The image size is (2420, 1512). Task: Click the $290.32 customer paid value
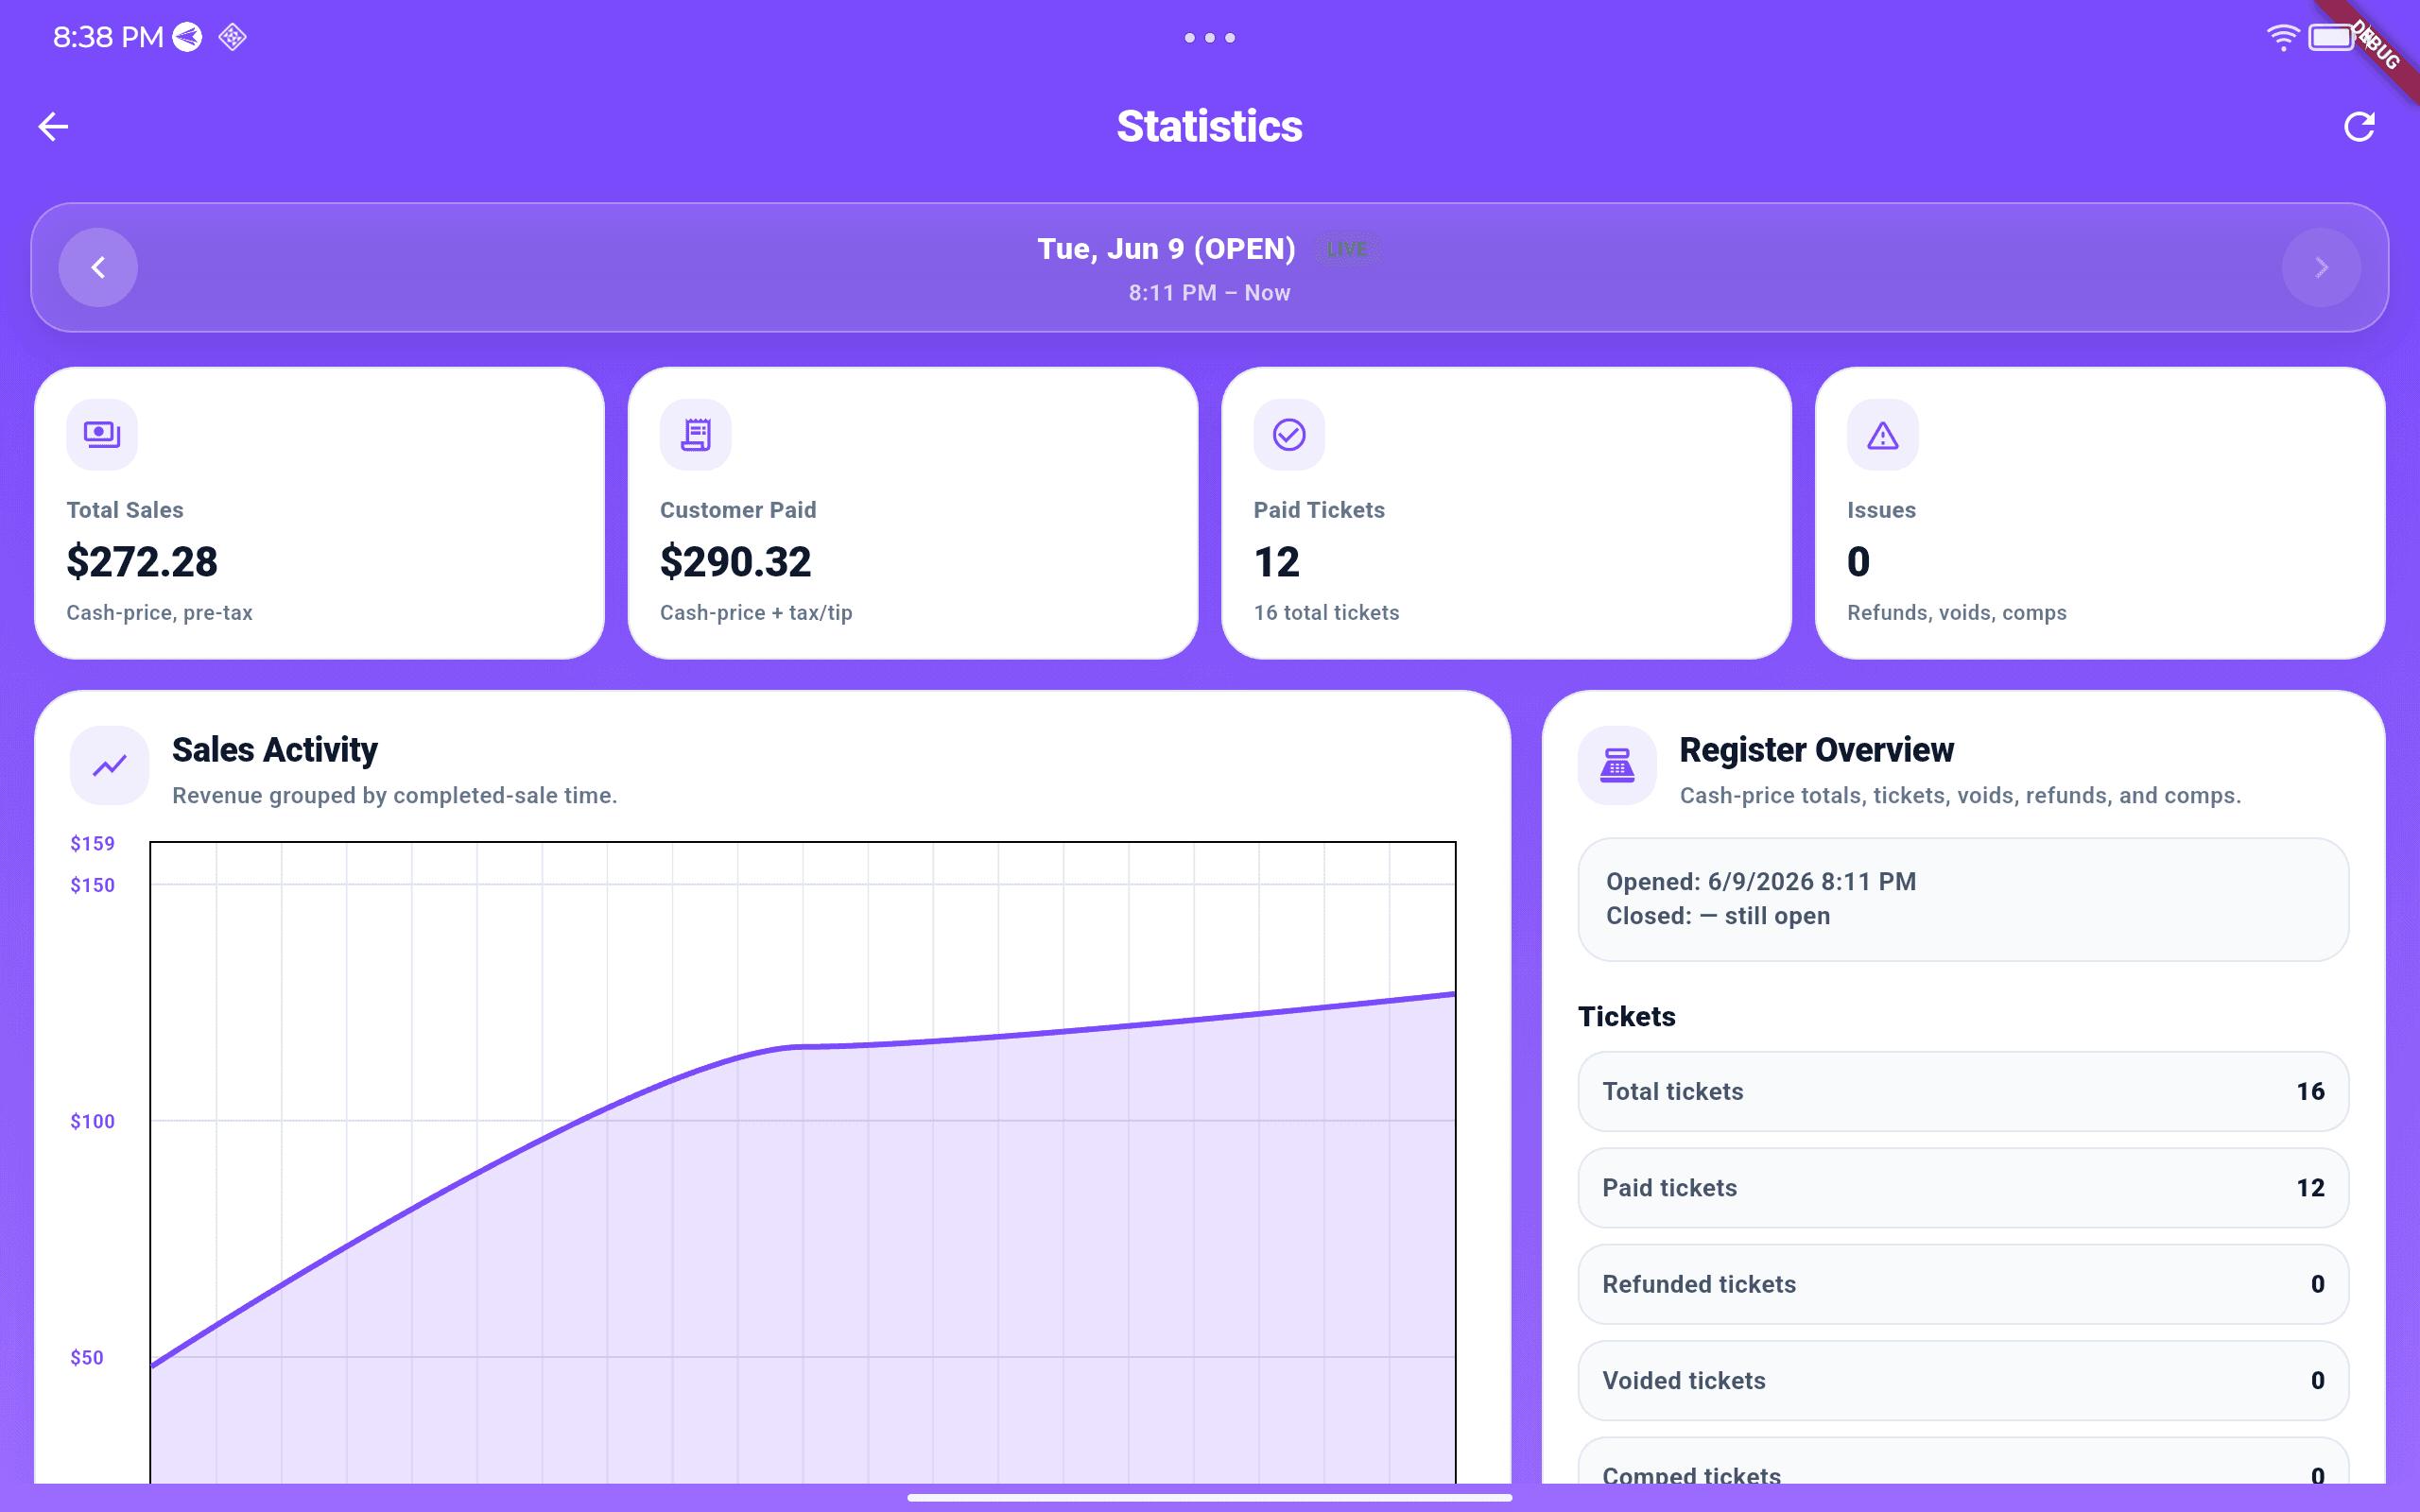coord(735,561)
